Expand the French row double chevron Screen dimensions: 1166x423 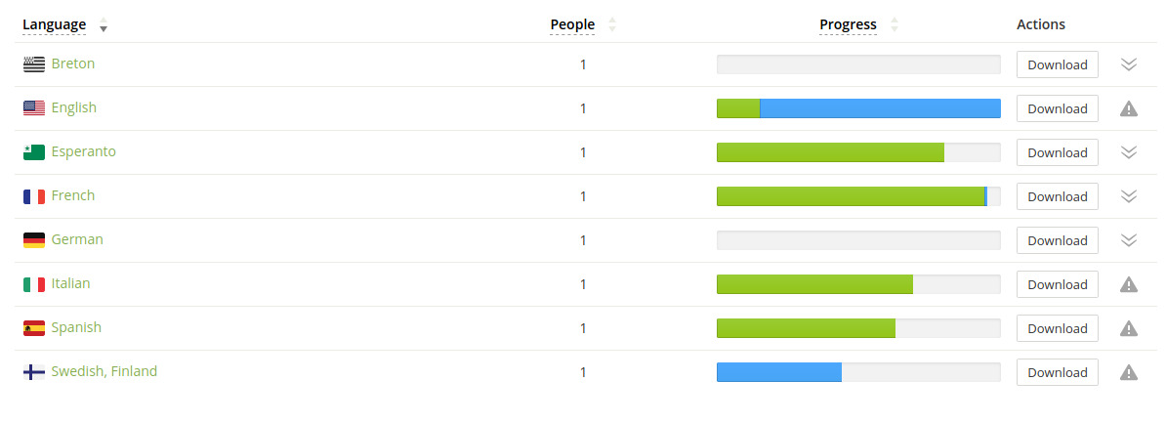[1128, 196]
